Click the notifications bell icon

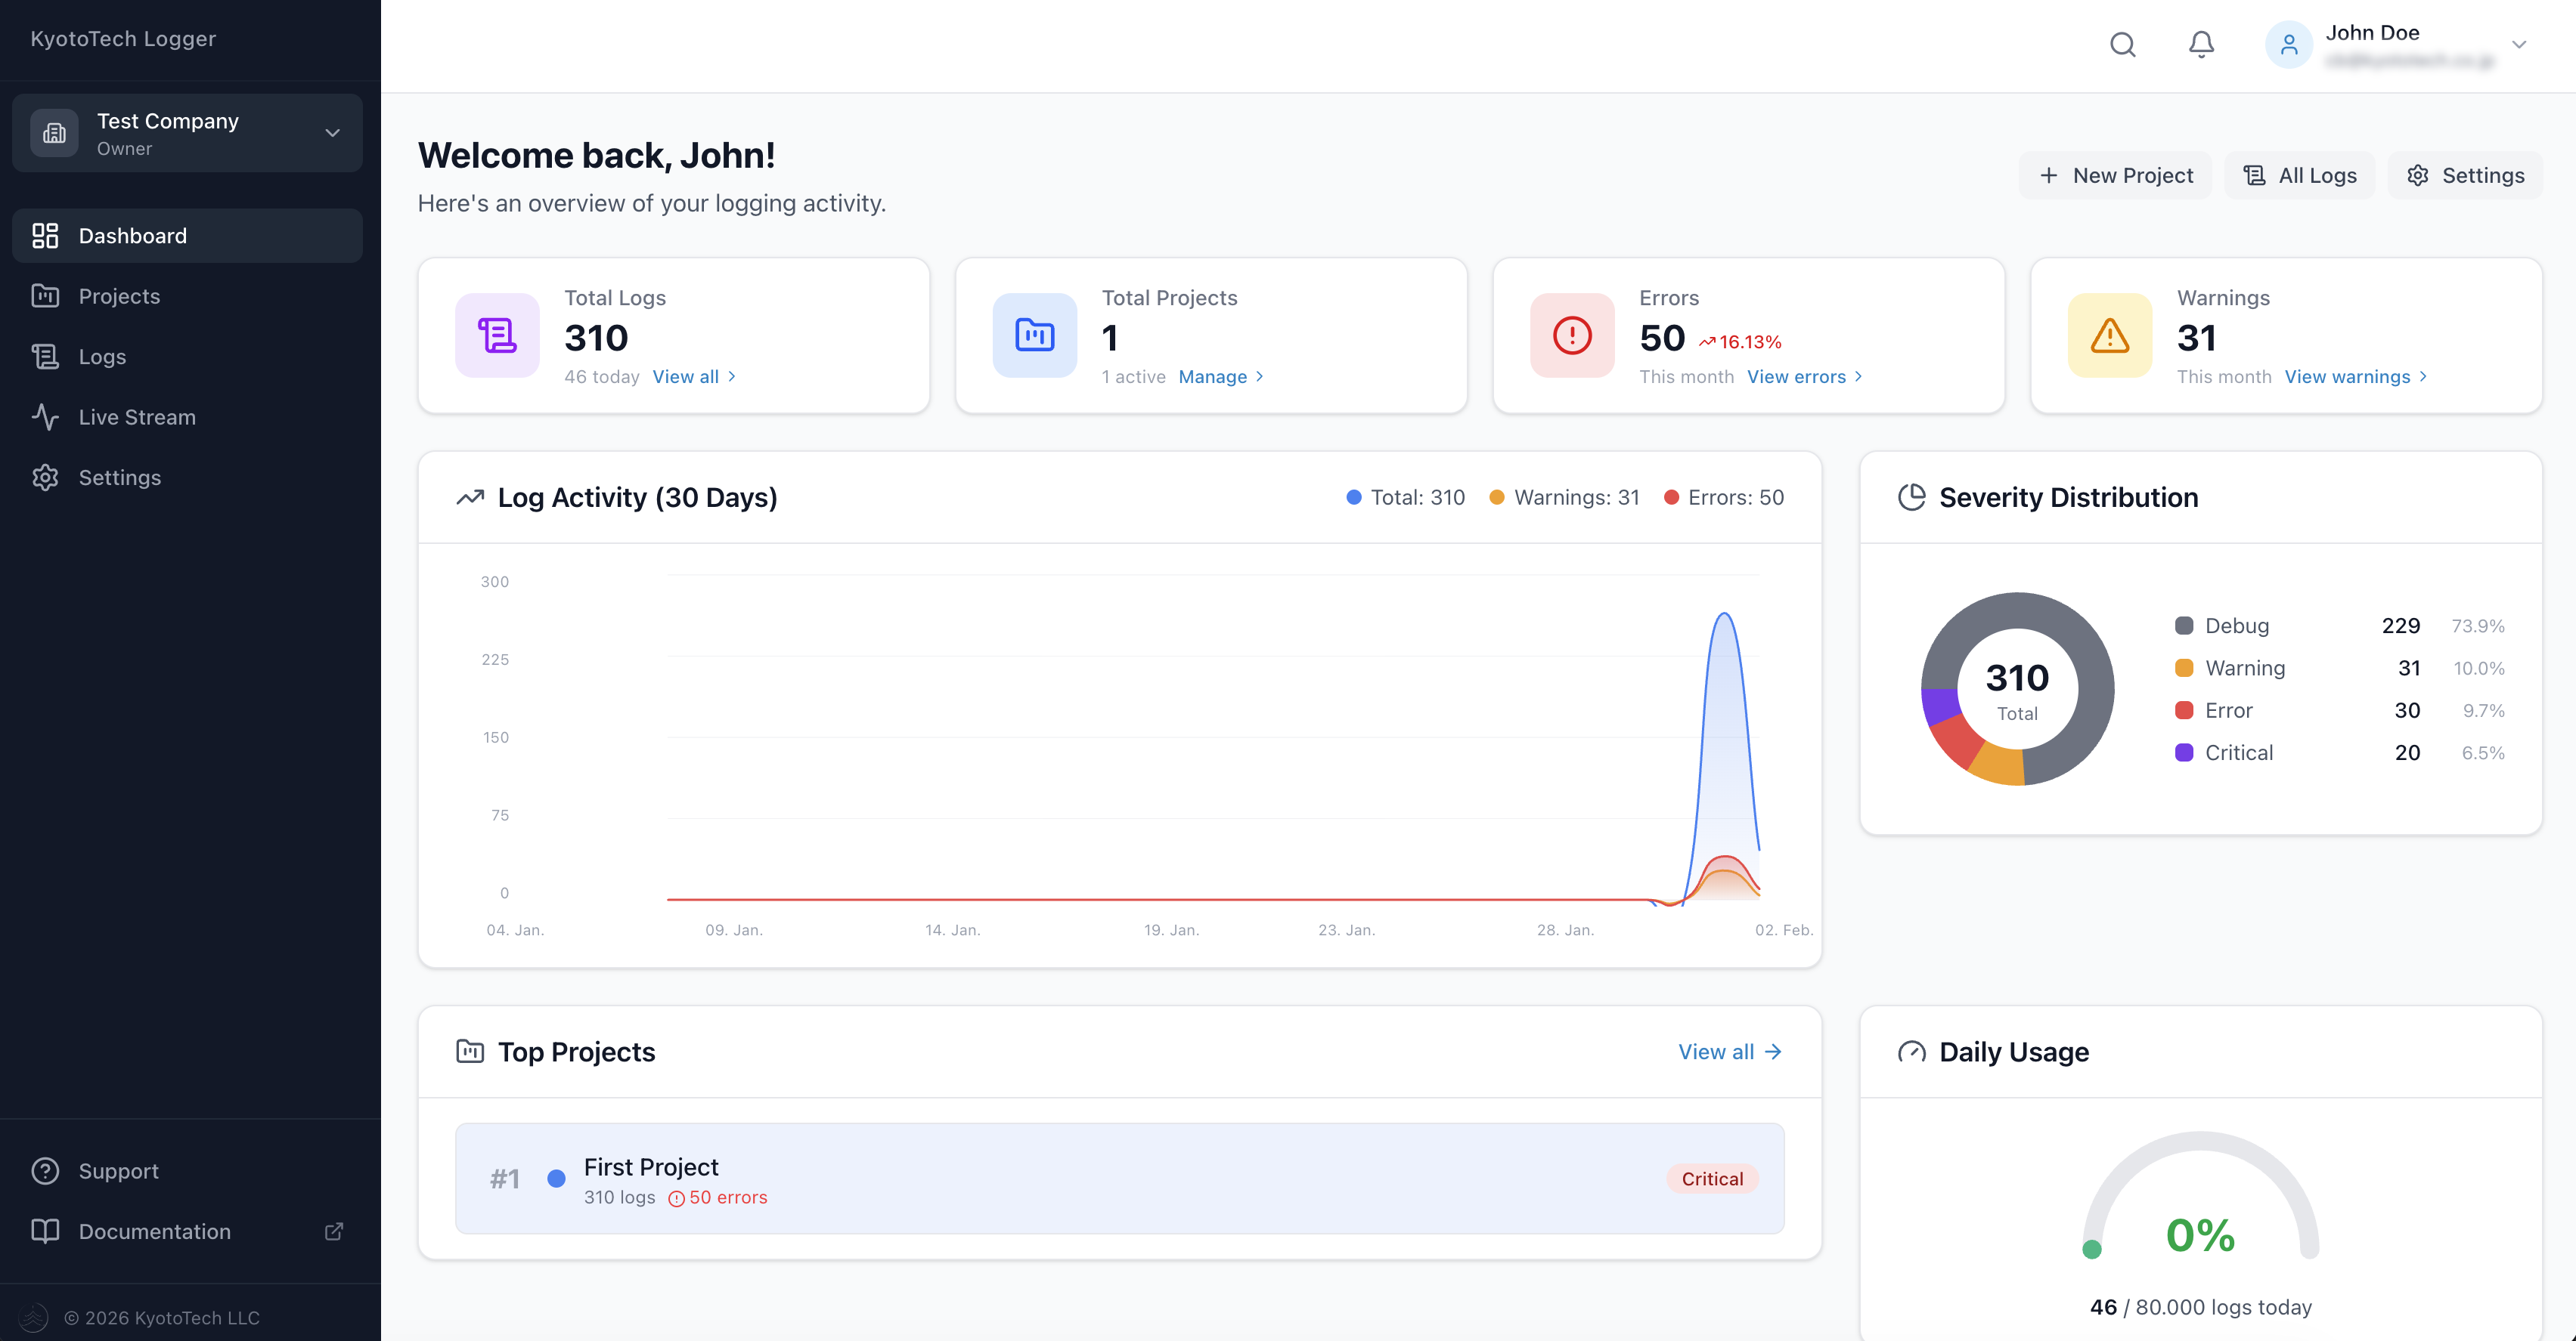pos(2200,44)
